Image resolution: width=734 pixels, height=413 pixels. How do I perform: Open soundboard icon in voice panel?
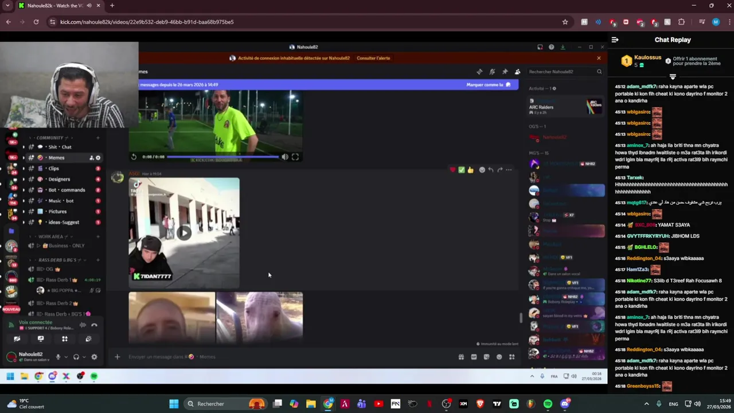tap(88, 339)
